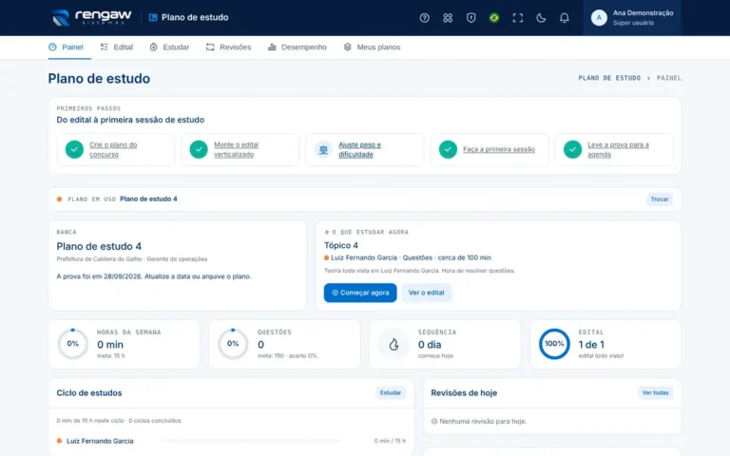Open 'Crie o plano do concurso' step link
The height and width of the screenshot is (456, 730).
(x=113, y=149)
